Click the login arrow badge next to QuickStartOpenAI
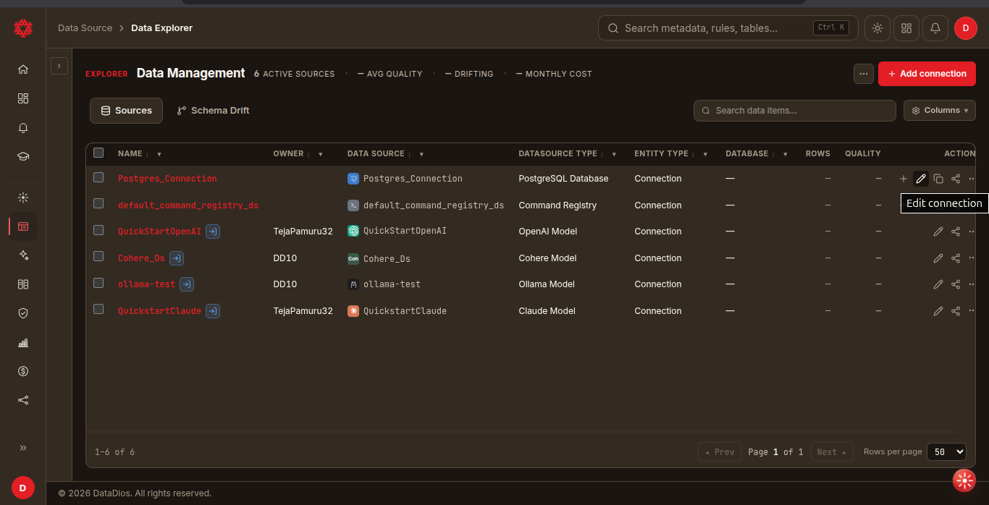989x505 pixels. pos(213,232)
